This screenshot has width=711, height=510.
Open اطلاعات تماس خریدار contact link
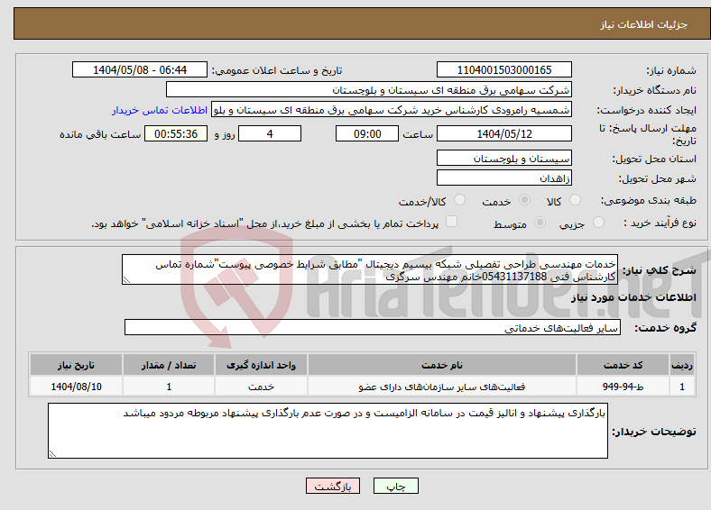pos(160,110)
